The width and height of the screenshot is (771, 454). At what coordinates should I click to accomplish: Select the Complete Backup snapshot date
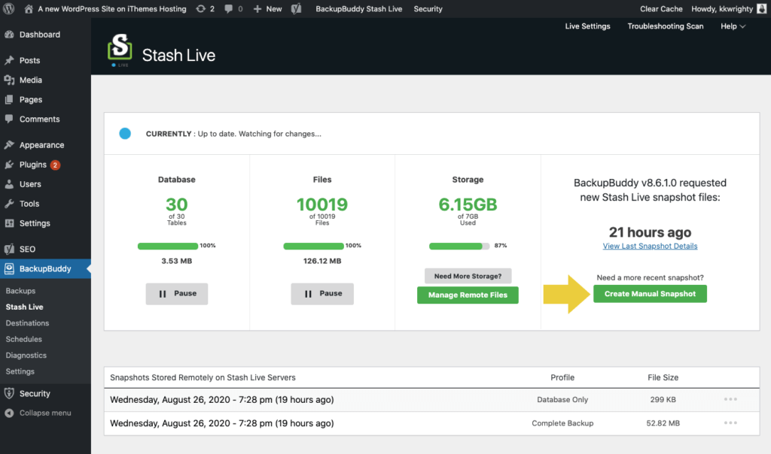[x=222, y=423]
